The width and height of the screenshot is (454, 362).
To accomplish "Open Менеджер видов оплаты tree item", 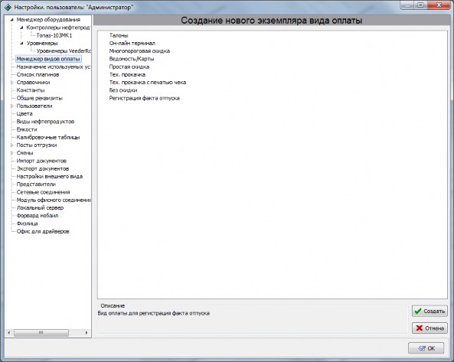I will pyautogui.click(x=48, y=59).
